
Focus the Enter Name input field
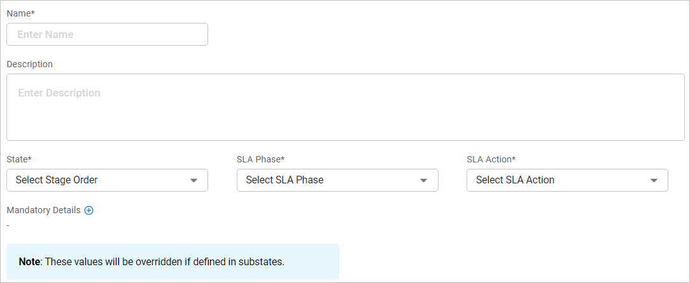pyautogui.click(x=107, y=34)
